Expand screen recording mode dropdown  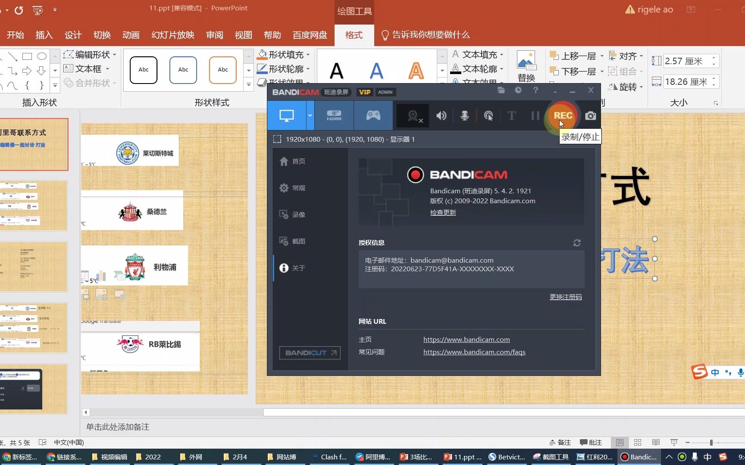point(310,115)
